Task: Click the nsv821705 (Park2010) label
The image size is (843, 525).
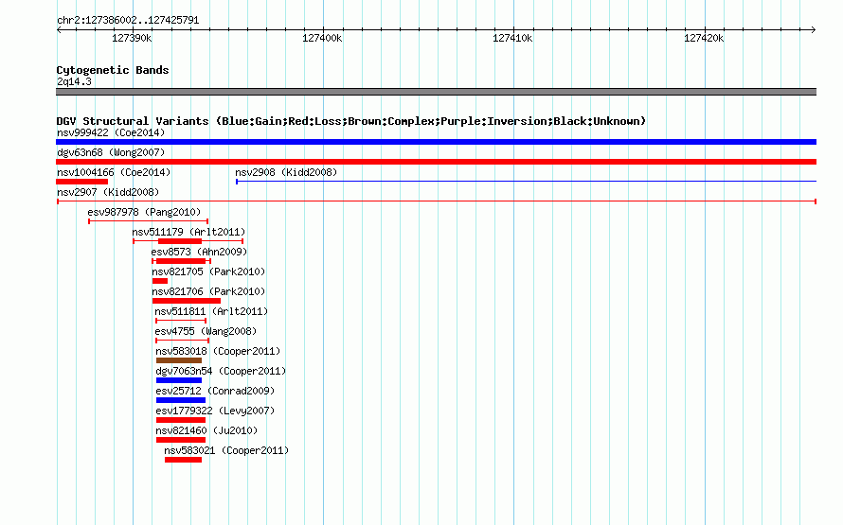Action: tap(208, 271)
